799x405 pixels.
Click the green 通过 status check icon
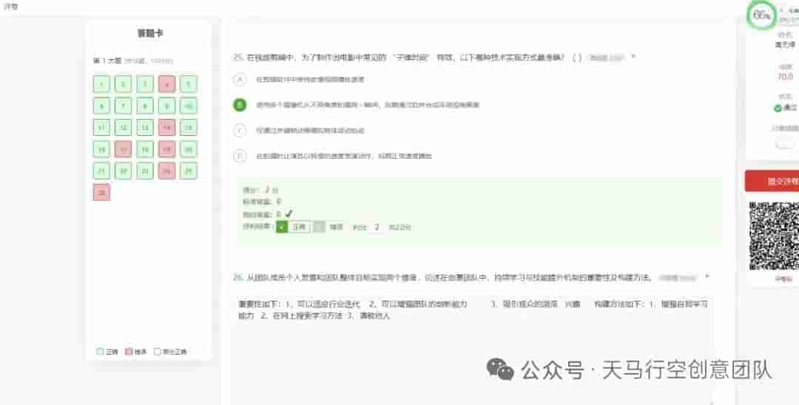778,108
